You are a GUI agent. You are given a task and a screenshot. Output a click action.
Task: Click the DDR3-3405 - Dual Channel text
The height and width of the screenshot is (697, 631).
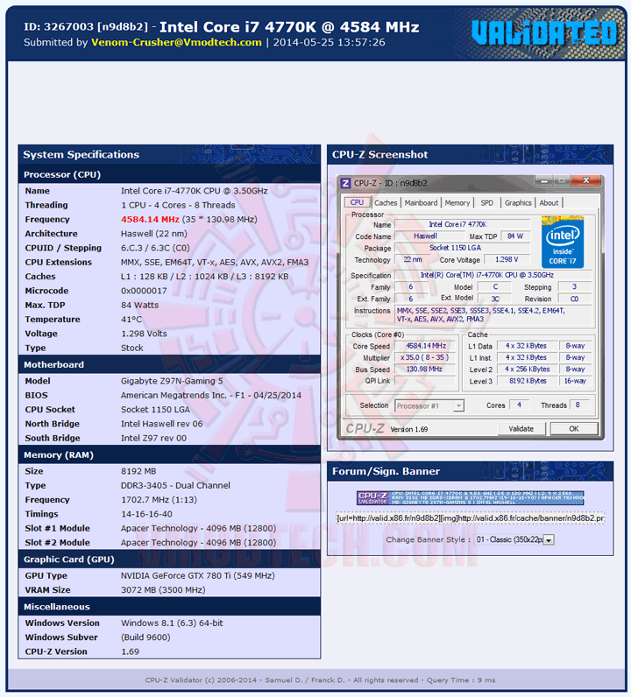pos(175,485)
